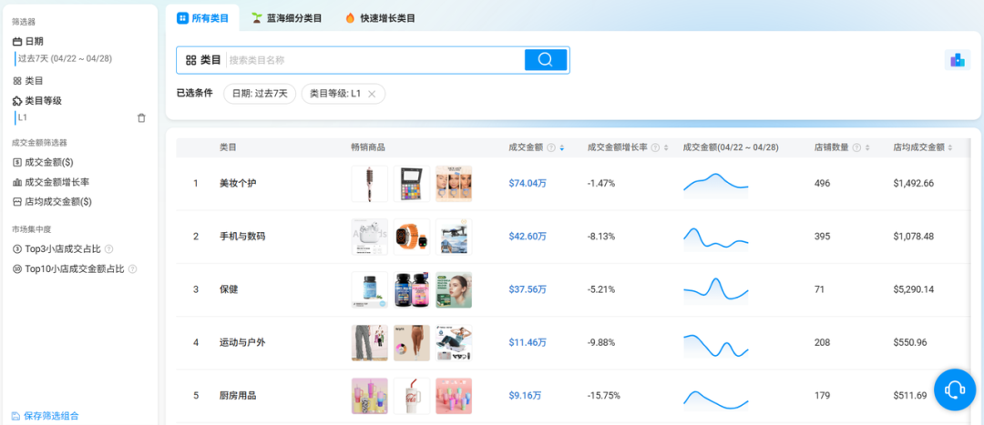The image size is (984, 425).
Task: Sort by 店铺数量 column arrows
Action: point(867,148)
